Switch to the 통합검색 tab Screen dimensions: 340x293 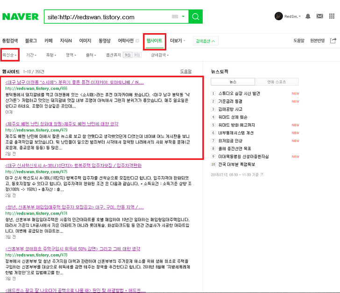[10, 41]
